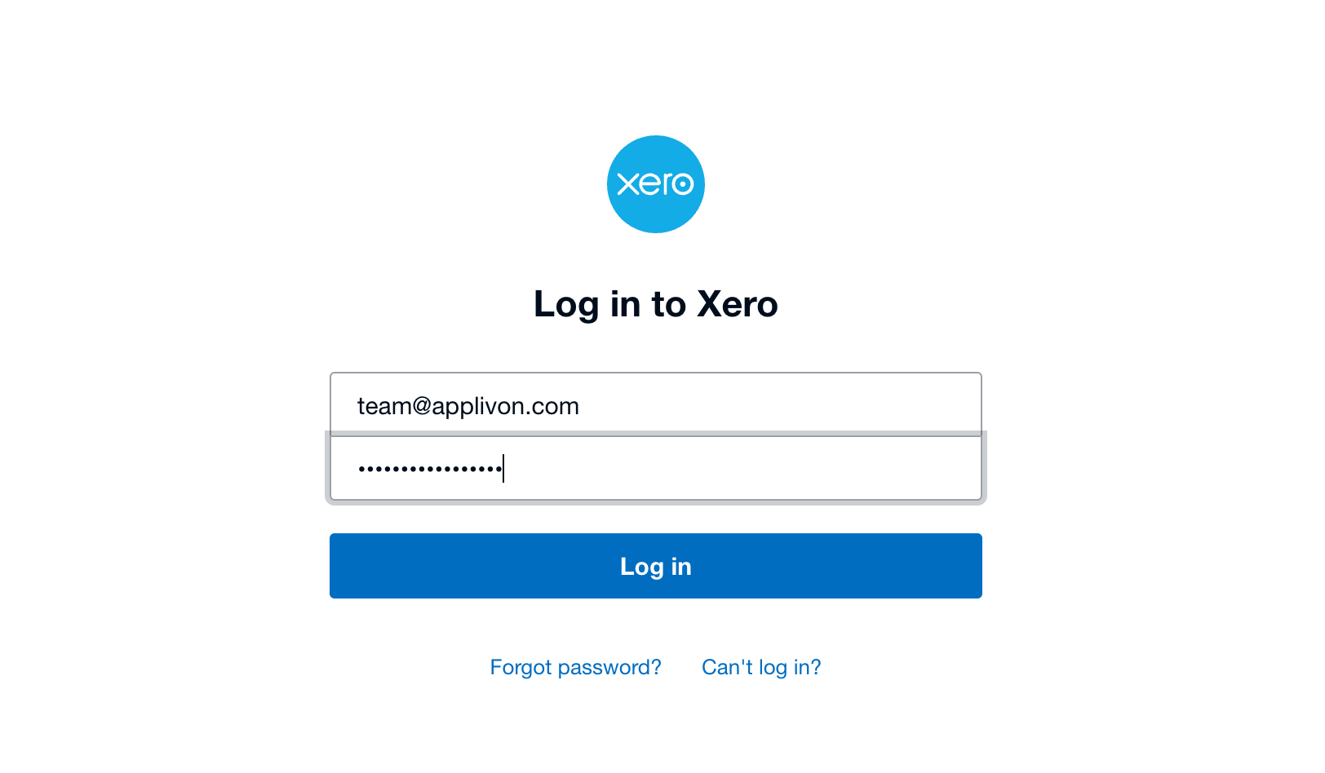
Task: Click the white Log in label text
Action: click(x=655, y=567)
